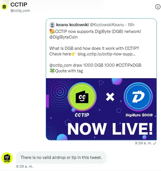Click CCTIP sender avatar beside reply
Image resolution: width=161 pixels, height=171 pixels.
(7, 158)
